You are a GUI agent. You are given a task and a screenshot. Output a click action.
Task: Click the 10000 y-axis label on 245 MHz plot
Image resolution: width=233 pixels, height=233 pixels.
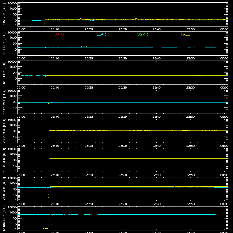tap(12, 3)
